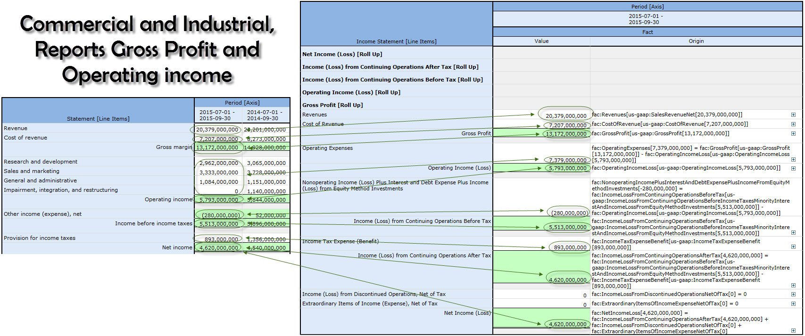Expand the fac:IncomeTaxExpenseBenefit origin plus icon
Screen dimensions: 805x336
click(793, 247)
